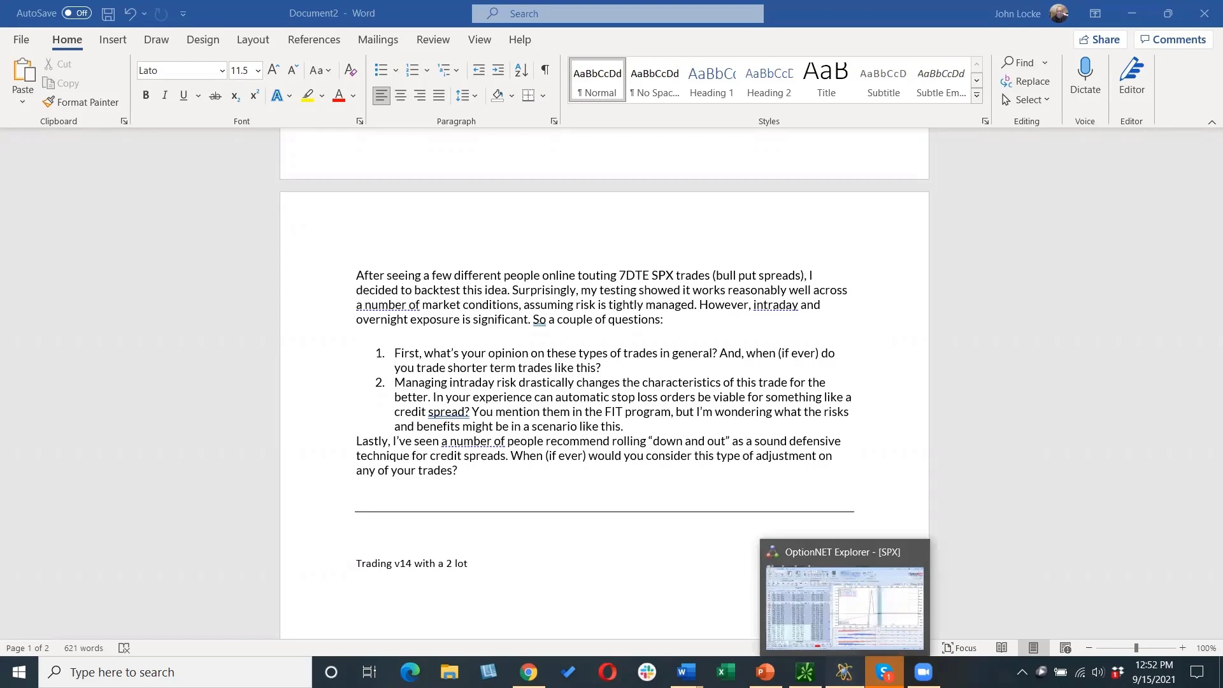Click the Share button
The height and width of the screenshot is (688, 1223).
(x=1100, y=39)
